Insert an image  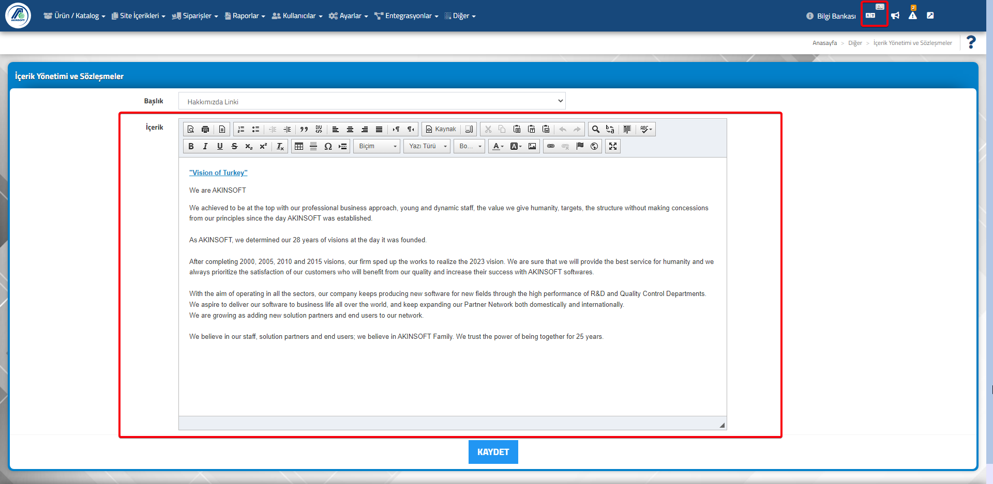[532, 146]
